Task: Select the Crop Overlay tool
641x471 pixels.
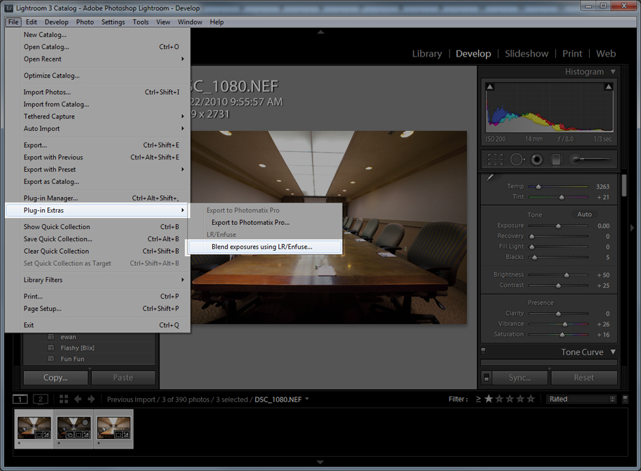Action: [x=495, y=159]
